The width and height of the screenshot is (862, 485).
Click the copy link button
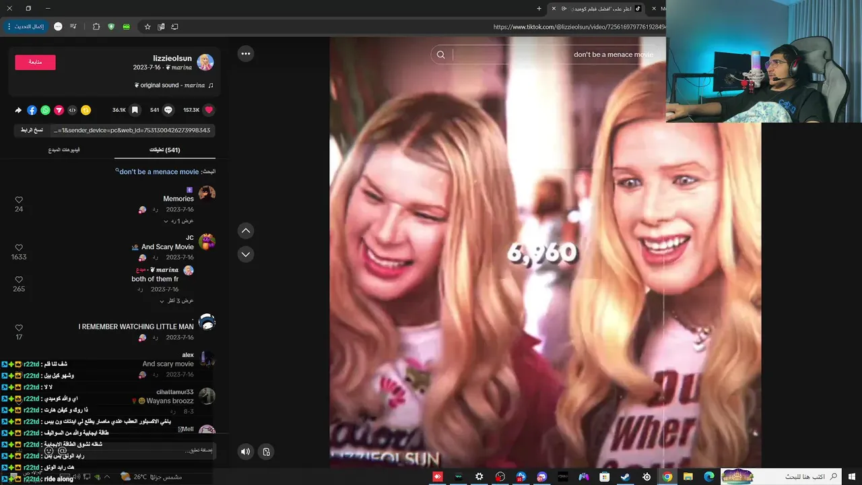(32, 130)
